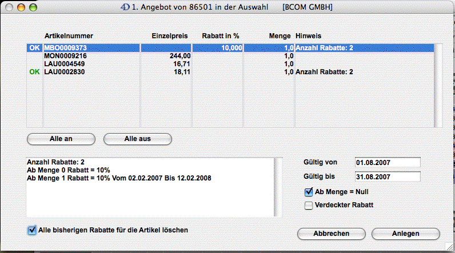Click the discount info text box scrollbar
Screen dimensions: 455x253
point(277,187)
